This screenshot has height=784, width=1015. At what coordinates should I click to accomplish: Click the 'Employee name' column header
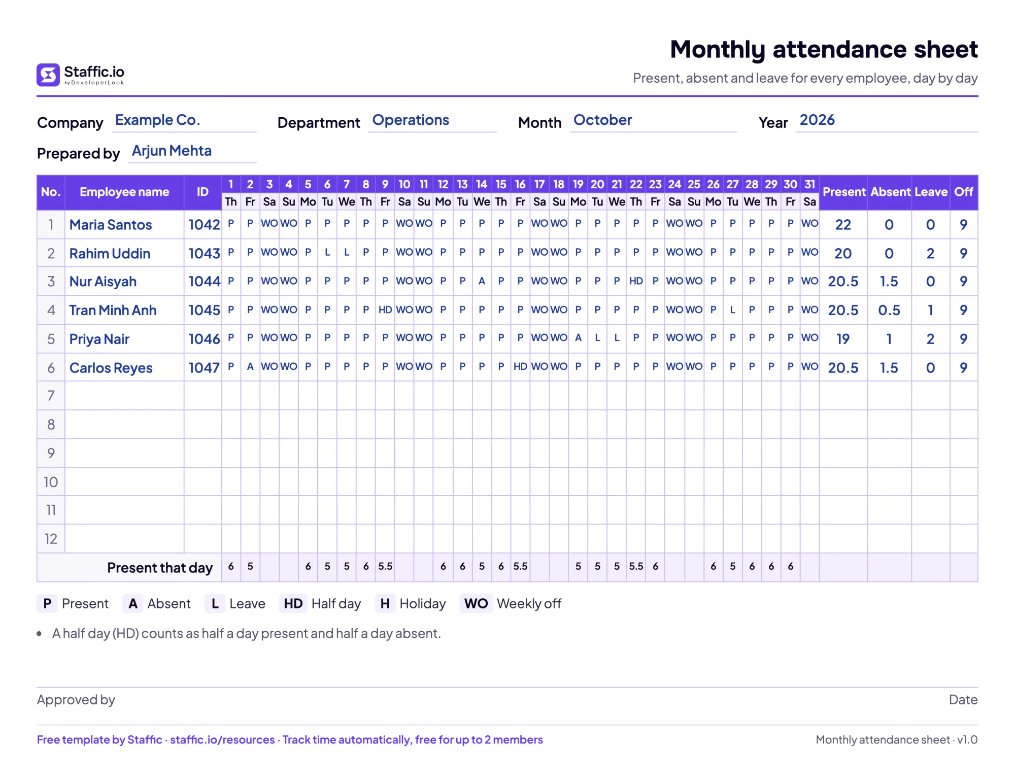(124, 192)
